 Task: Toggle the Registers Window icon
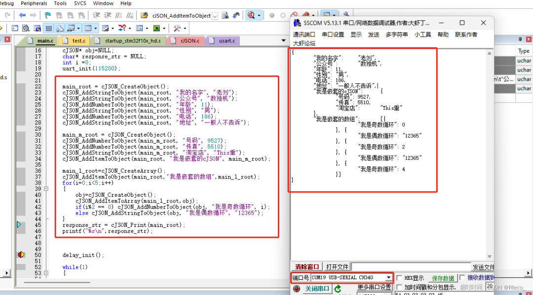pos(48,28)
